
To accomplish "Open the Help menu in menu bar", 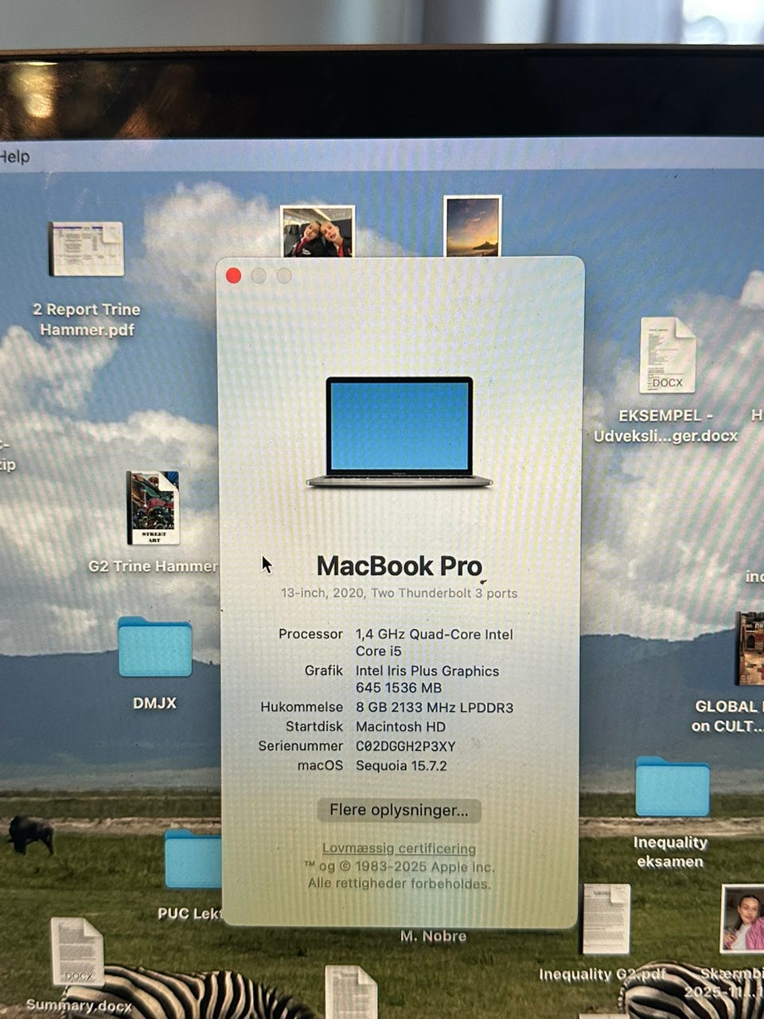I will (14, 157).
